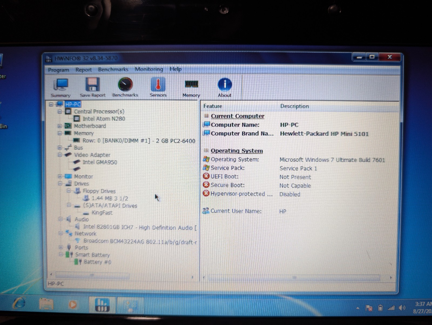Expand the Motherboard node

coord(60,126)
